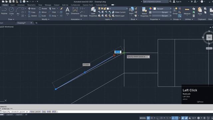213x120 pixels.
Task: Expand the Draw panel
Action: point(11,19)
